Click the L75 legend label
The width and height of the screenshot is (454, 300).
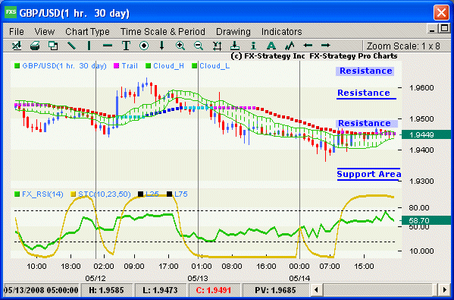(x=181, y=194)
